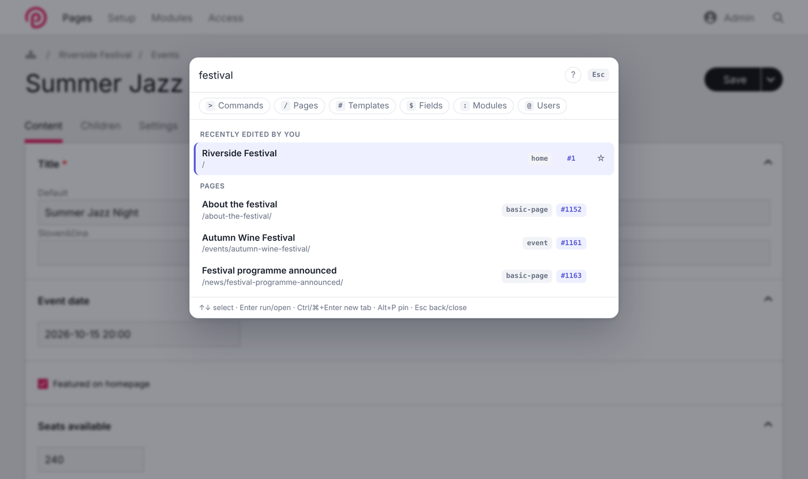
Task: Click the search magnifier in the top bar
Action: [x=778, y=18]
